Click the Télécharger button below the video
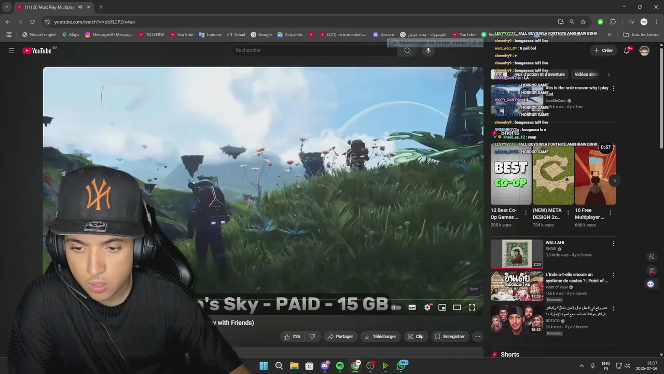 click(x=380, y=337)
